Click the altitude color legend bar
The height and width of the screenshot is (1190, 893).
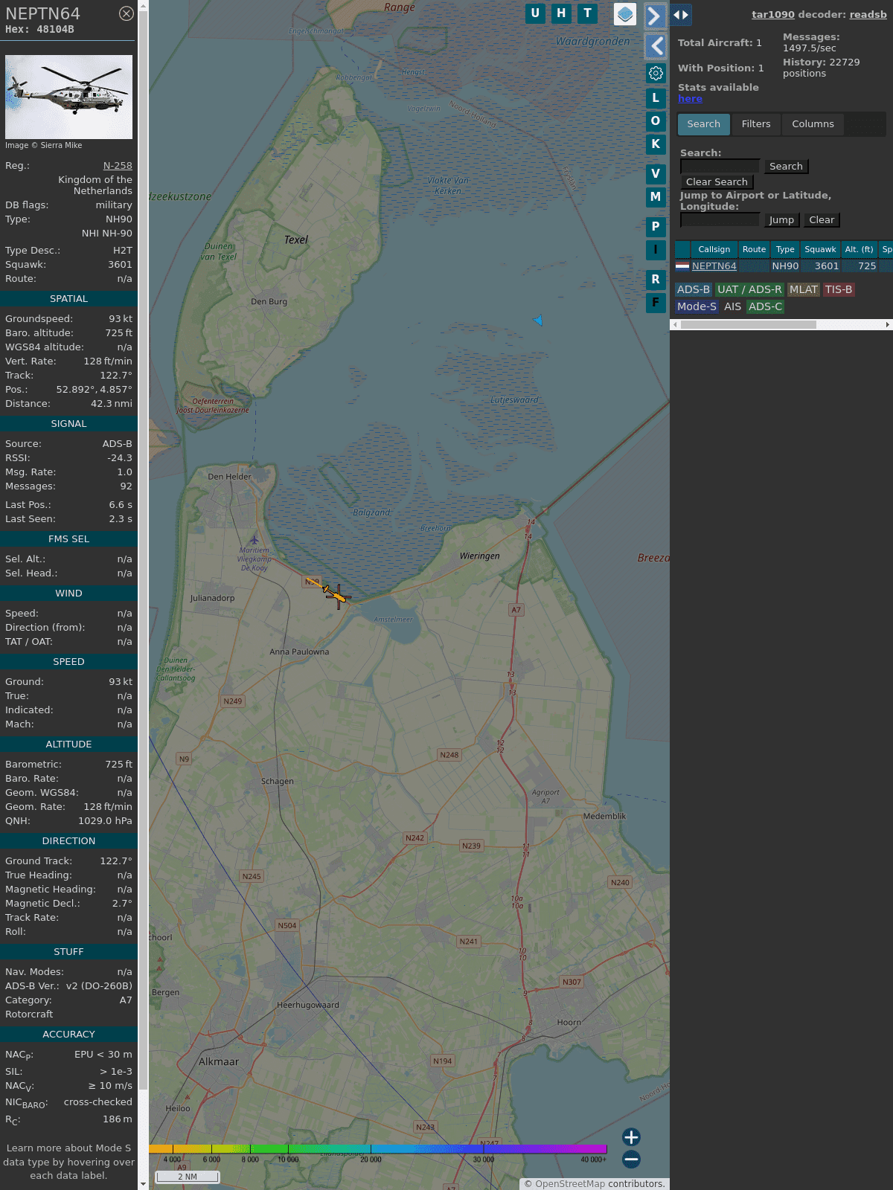pos(378,1149)
